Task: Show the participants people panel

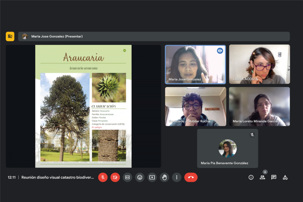Action: point(262,177)
